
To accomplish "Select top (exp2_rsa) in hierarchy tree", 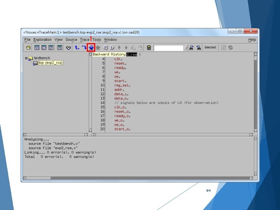I will tap(51, 63).
